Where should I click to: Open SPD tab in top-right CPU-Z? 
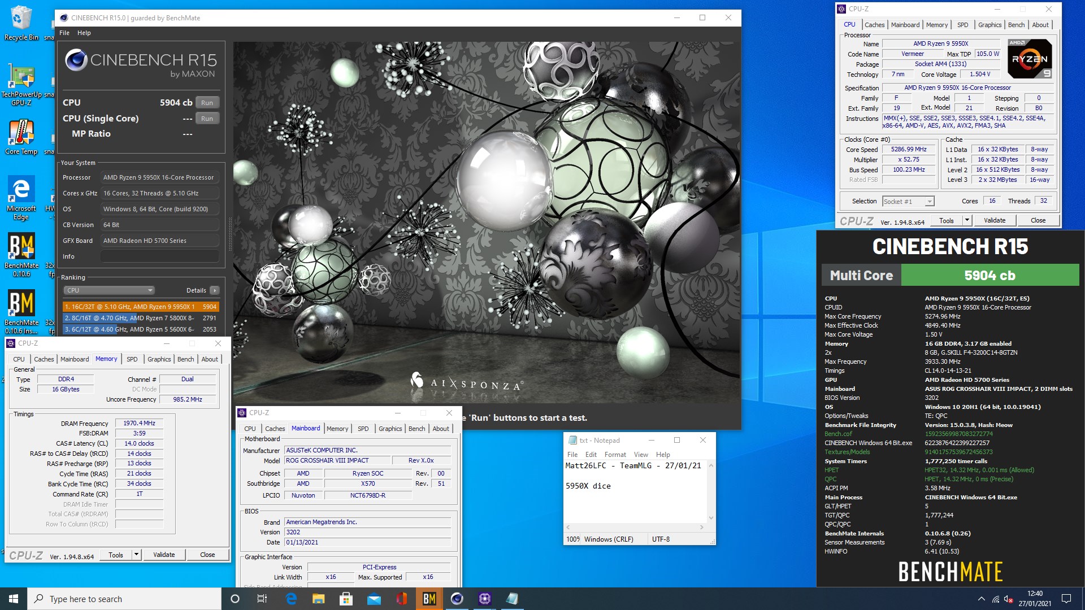(962, 25)
